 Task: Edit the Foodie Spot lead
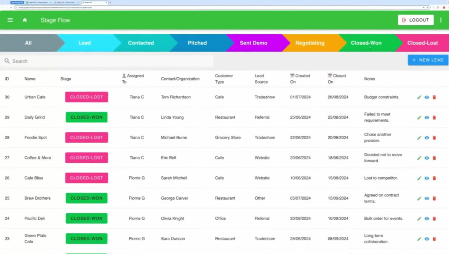tap(419, 138)
